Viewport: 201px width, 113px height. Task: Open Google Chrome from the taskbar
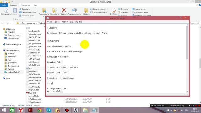coord(39,110)
